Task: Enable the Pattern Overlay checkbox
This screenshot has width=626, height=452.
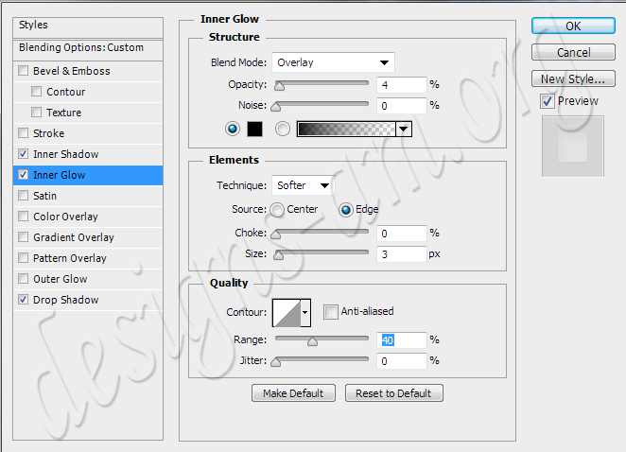Action: [x=24, y=257]
